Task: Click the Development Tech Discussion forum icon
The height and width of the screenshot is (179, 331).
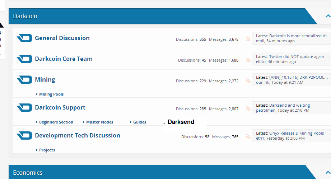Action: point(24,136)
